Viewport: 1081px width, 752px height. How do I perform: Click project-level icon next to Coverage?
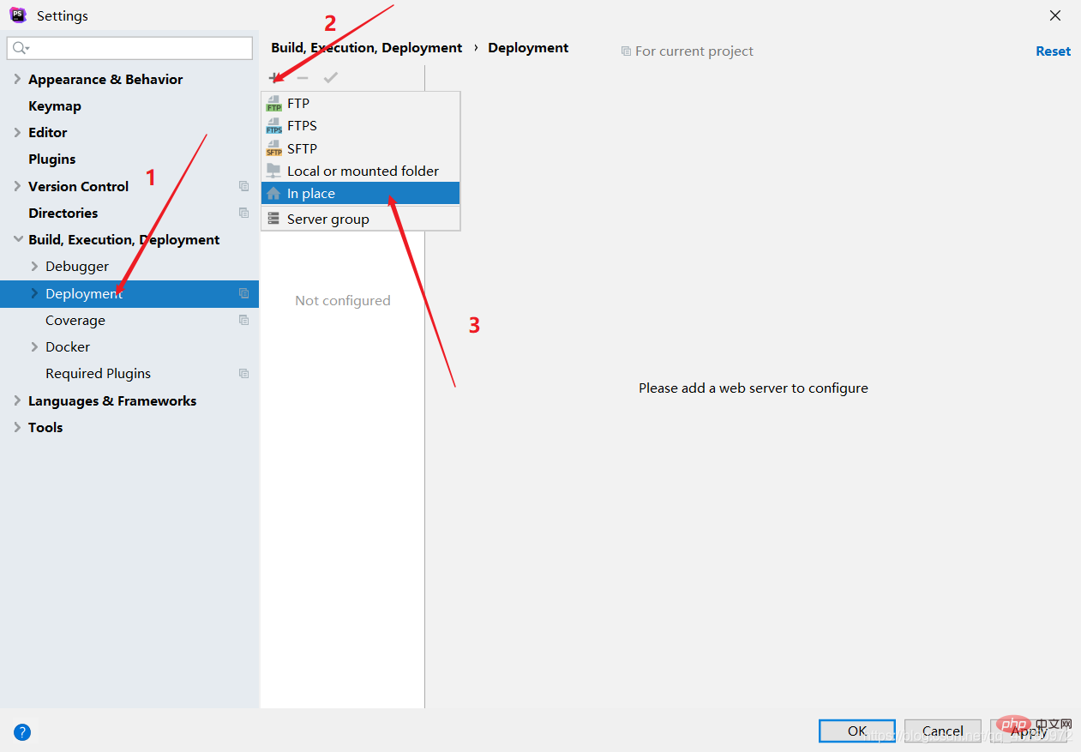(243, 320)
